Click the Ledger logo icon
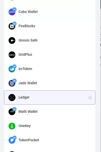This screenshot has height=152, width=101. click(12, 98)
